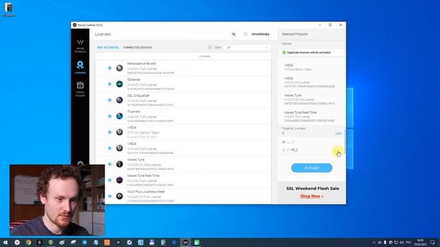Open the settings gear in the sidebar
Screen dimensions: 440x247
80,163
